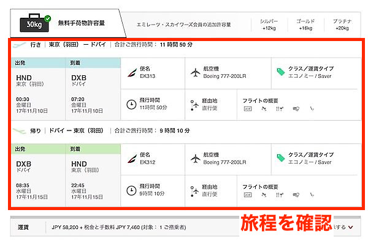Click the fare amount JPY 58,200
This screenshot has width=368, height=245.
pos(65,227)
